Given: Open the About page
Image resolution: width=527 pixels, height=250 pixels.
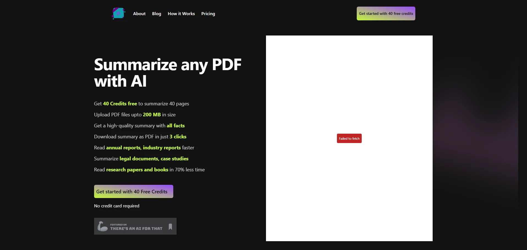Looking at the screenshot, I should click(x=139, y=14).
